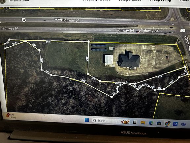This screenshot has width=190, height=143.
Task: Select the Prospecting tab
Action: pyautogui.click(x=160, y=1)
